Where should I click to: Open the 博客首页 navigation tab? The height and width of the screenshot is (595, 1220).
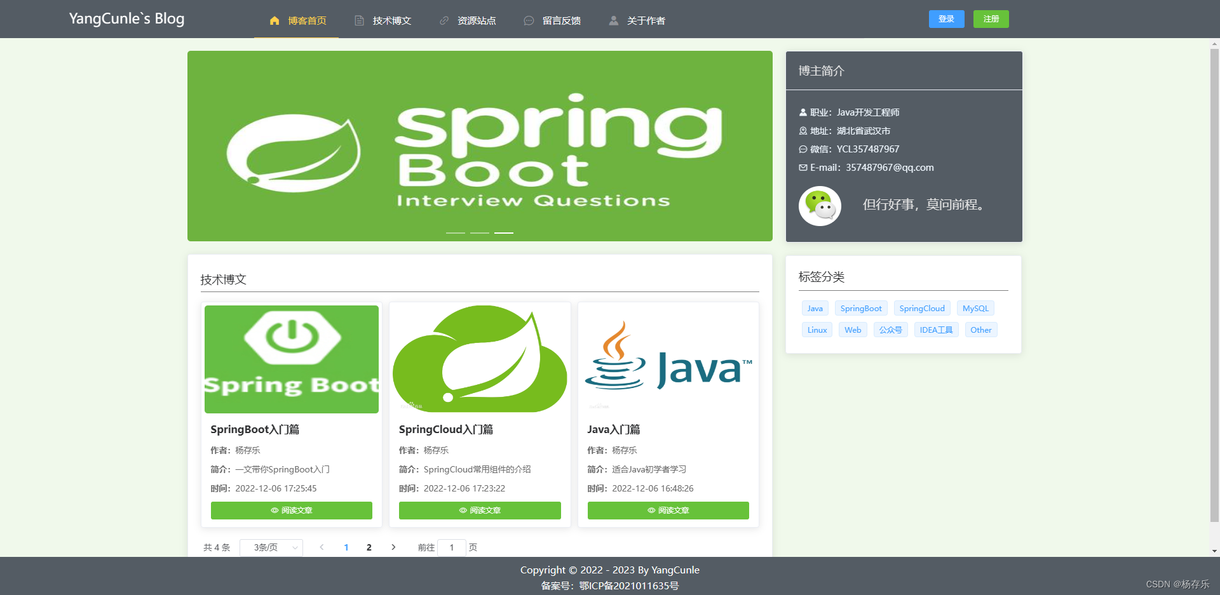[x=297, y=20]
